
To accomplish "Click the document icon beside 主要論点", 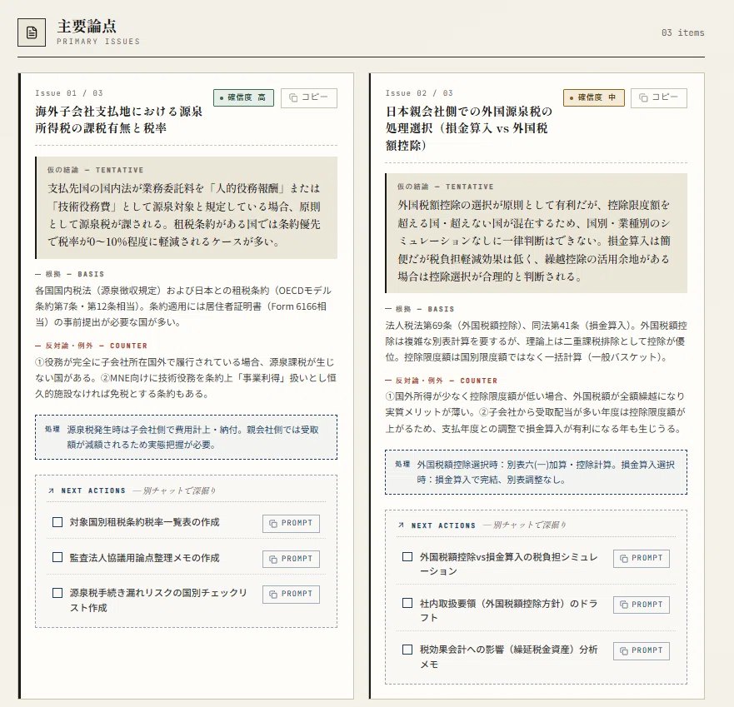I will click(x=32, y=32).
